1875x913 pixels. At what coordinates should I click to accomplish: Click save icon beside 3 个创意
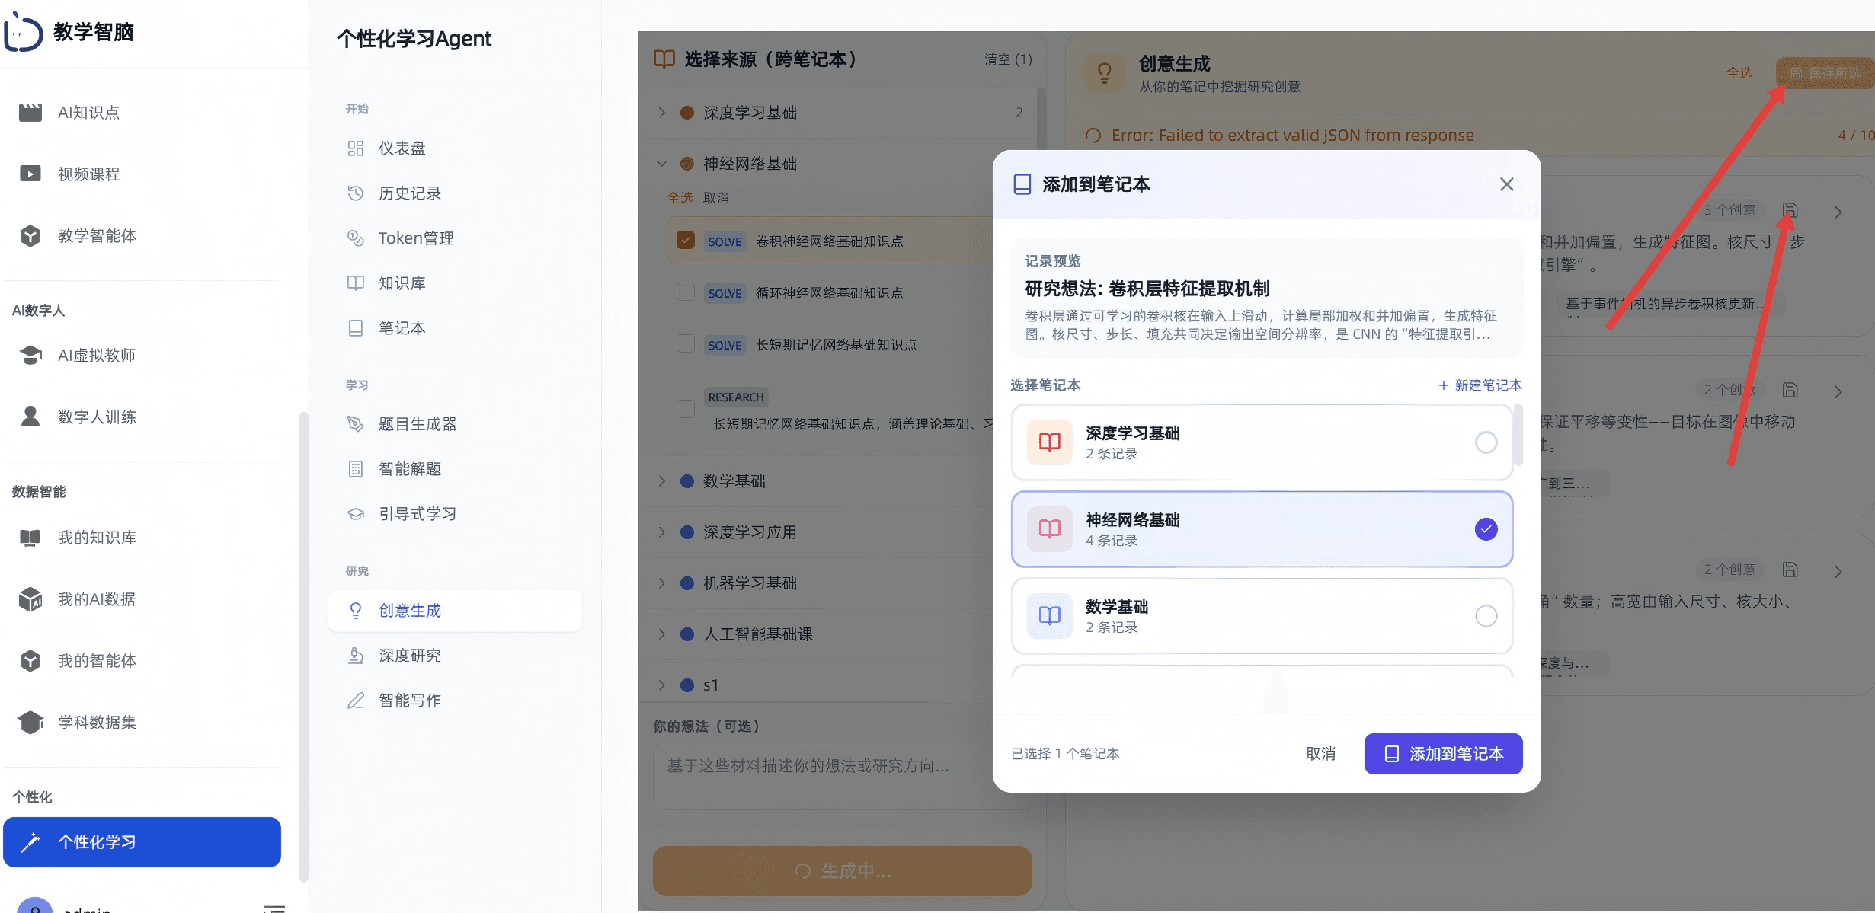1790,210
